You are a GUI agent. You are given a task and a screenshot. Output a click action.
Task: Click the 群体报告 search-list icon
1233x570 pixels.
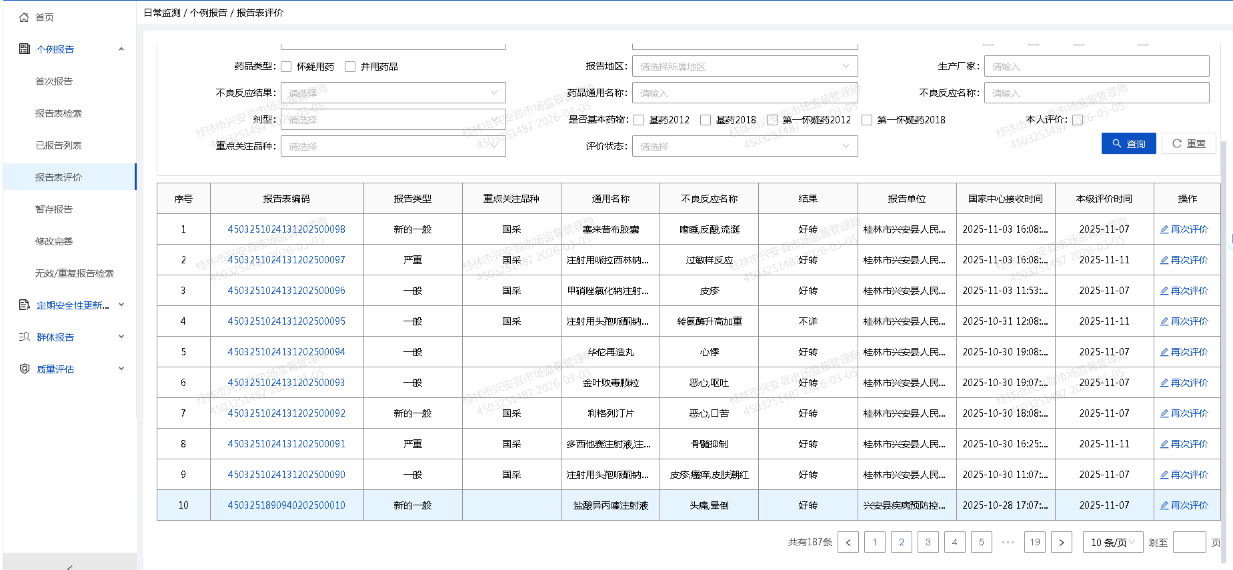(25, 337)
